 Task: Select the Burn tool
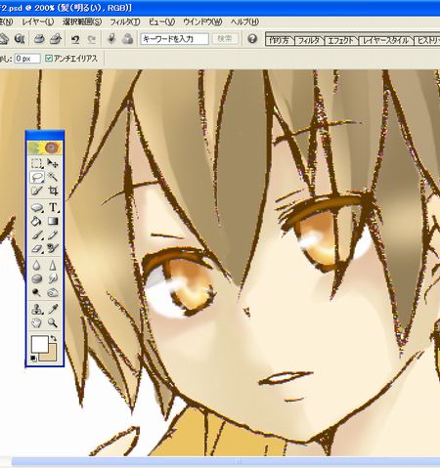(53, 292)
